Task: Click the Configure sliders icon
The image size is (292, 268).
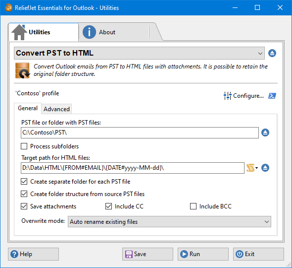Action: click(227, 96)
